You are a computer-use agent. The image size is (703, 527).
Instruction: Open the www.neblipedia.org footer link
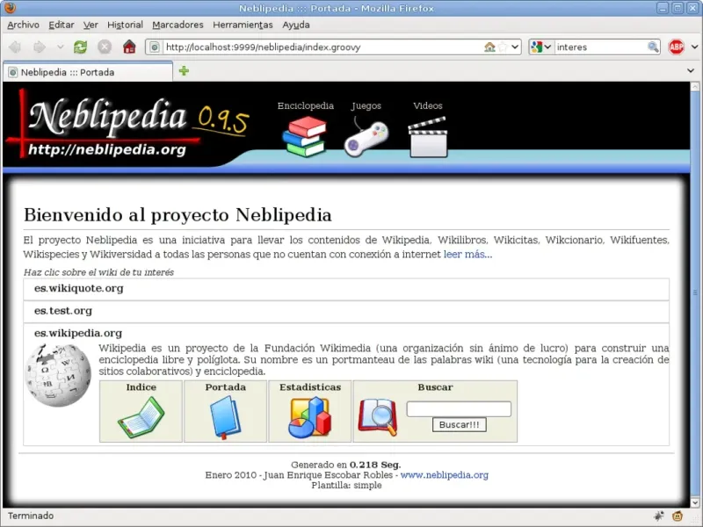click(x=445, y=475)
